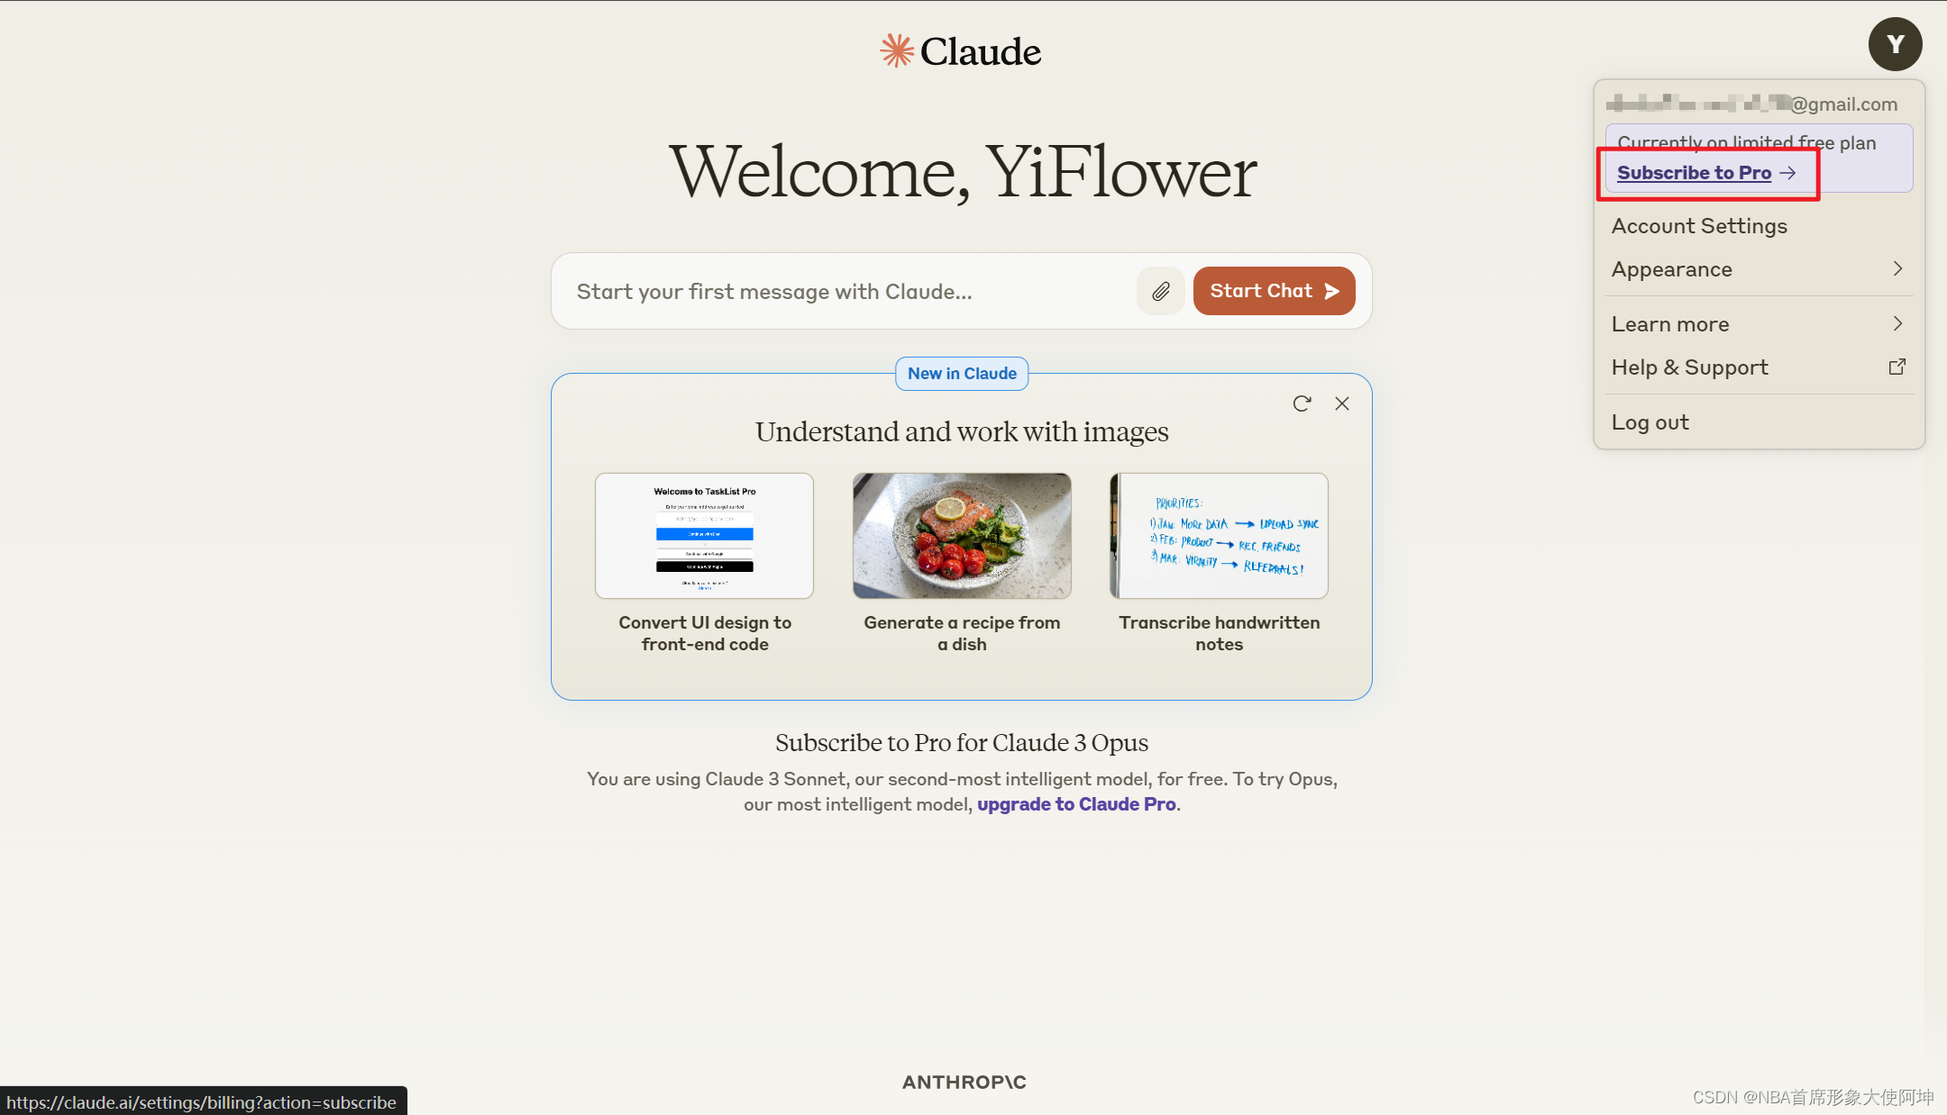Expand the Learn more submenu arrow
The width and height of the screenshot is (1947, 1115).
(x=1900, y=323)
